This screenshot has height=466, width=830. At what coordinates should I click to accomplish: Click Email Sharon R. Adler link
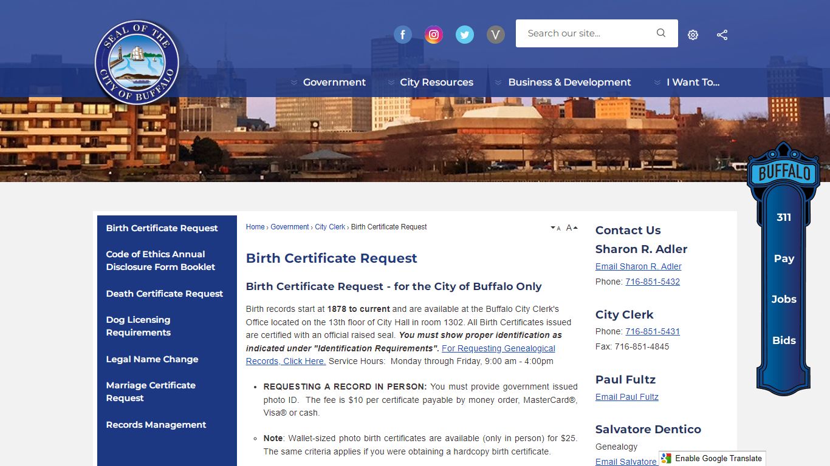(639, 266)
